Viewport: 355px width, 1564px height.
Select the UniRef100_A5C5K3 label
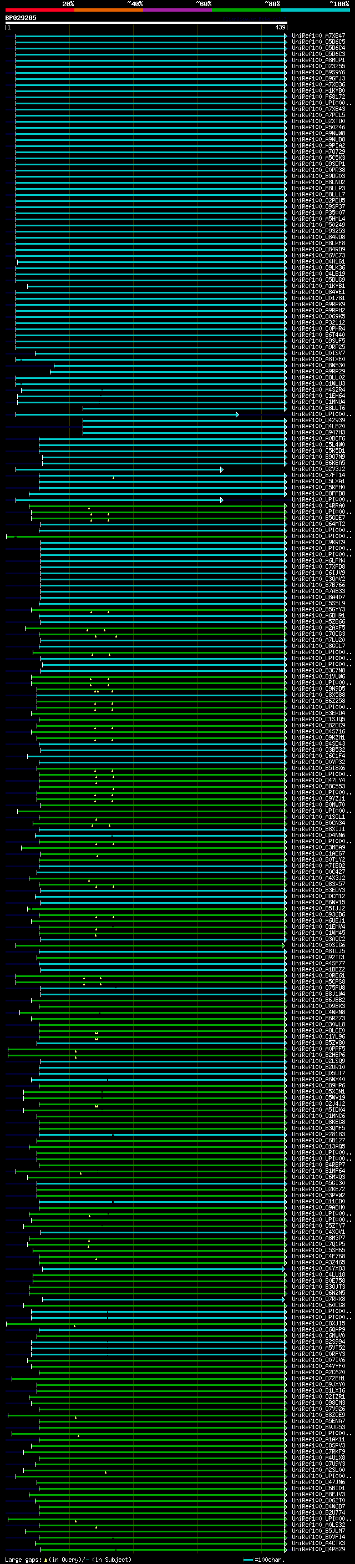tap(318, 158)
